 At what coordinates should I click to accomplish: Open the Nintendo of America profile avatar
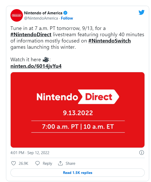tap(17, 15)
